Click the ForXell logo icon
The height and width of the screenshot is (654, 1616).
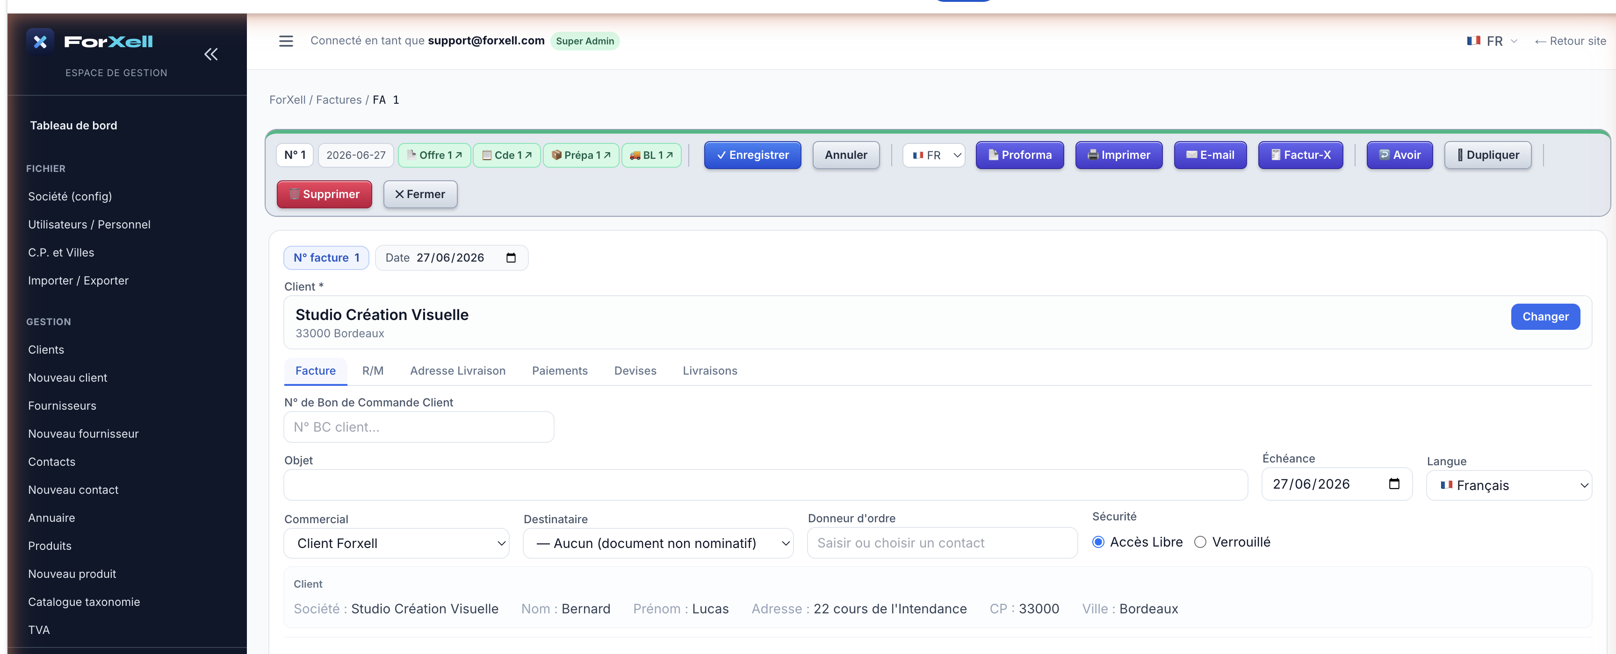(40, 42)
